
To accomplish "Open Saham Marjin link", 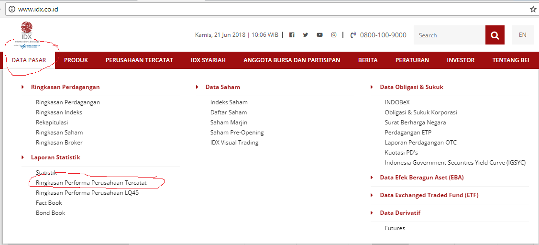I will click(x=229, y=122).
